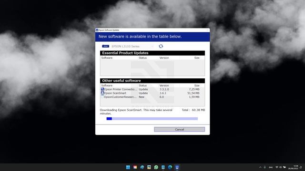Click Size column header under Essential Product Updates

pos(197,58)
